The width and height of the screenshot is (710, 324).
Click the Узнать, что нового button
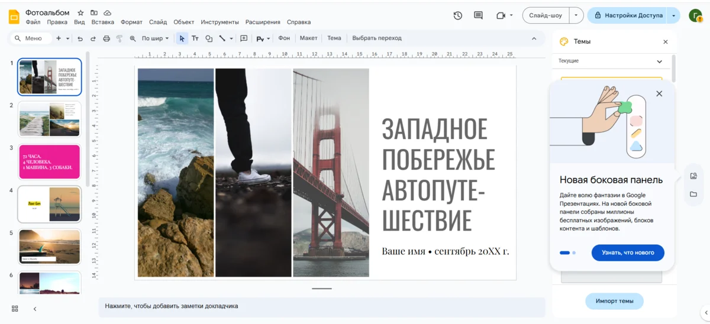point(627,252)
